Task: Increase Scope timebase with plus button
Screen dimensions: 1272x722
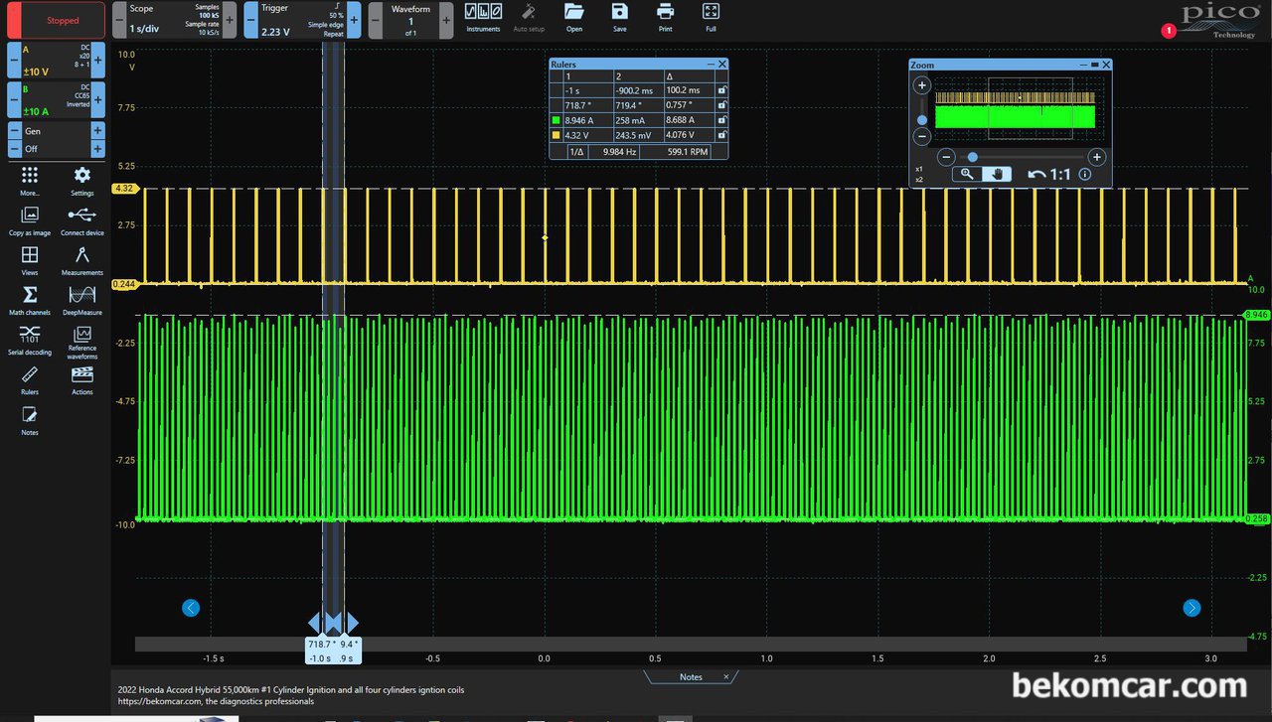Action: point(230,20)
